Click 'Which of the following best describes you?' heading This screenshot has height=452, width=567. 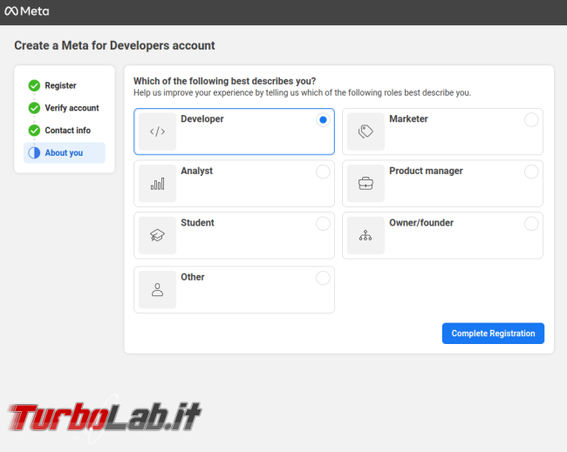224,81
